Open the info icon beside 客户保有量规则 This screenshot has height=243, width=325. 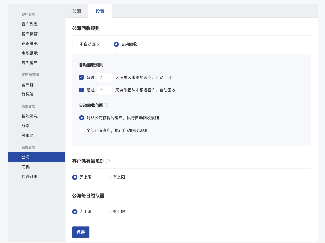(x=108, y=161)
